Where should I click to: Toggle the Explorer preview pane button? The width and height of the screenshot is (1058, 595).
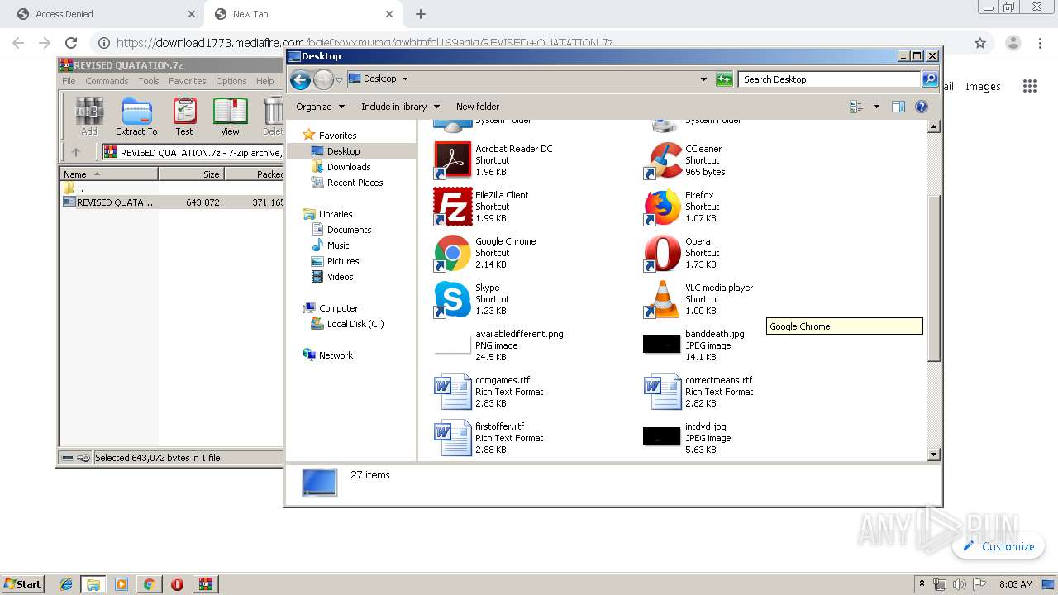(898, 107)
